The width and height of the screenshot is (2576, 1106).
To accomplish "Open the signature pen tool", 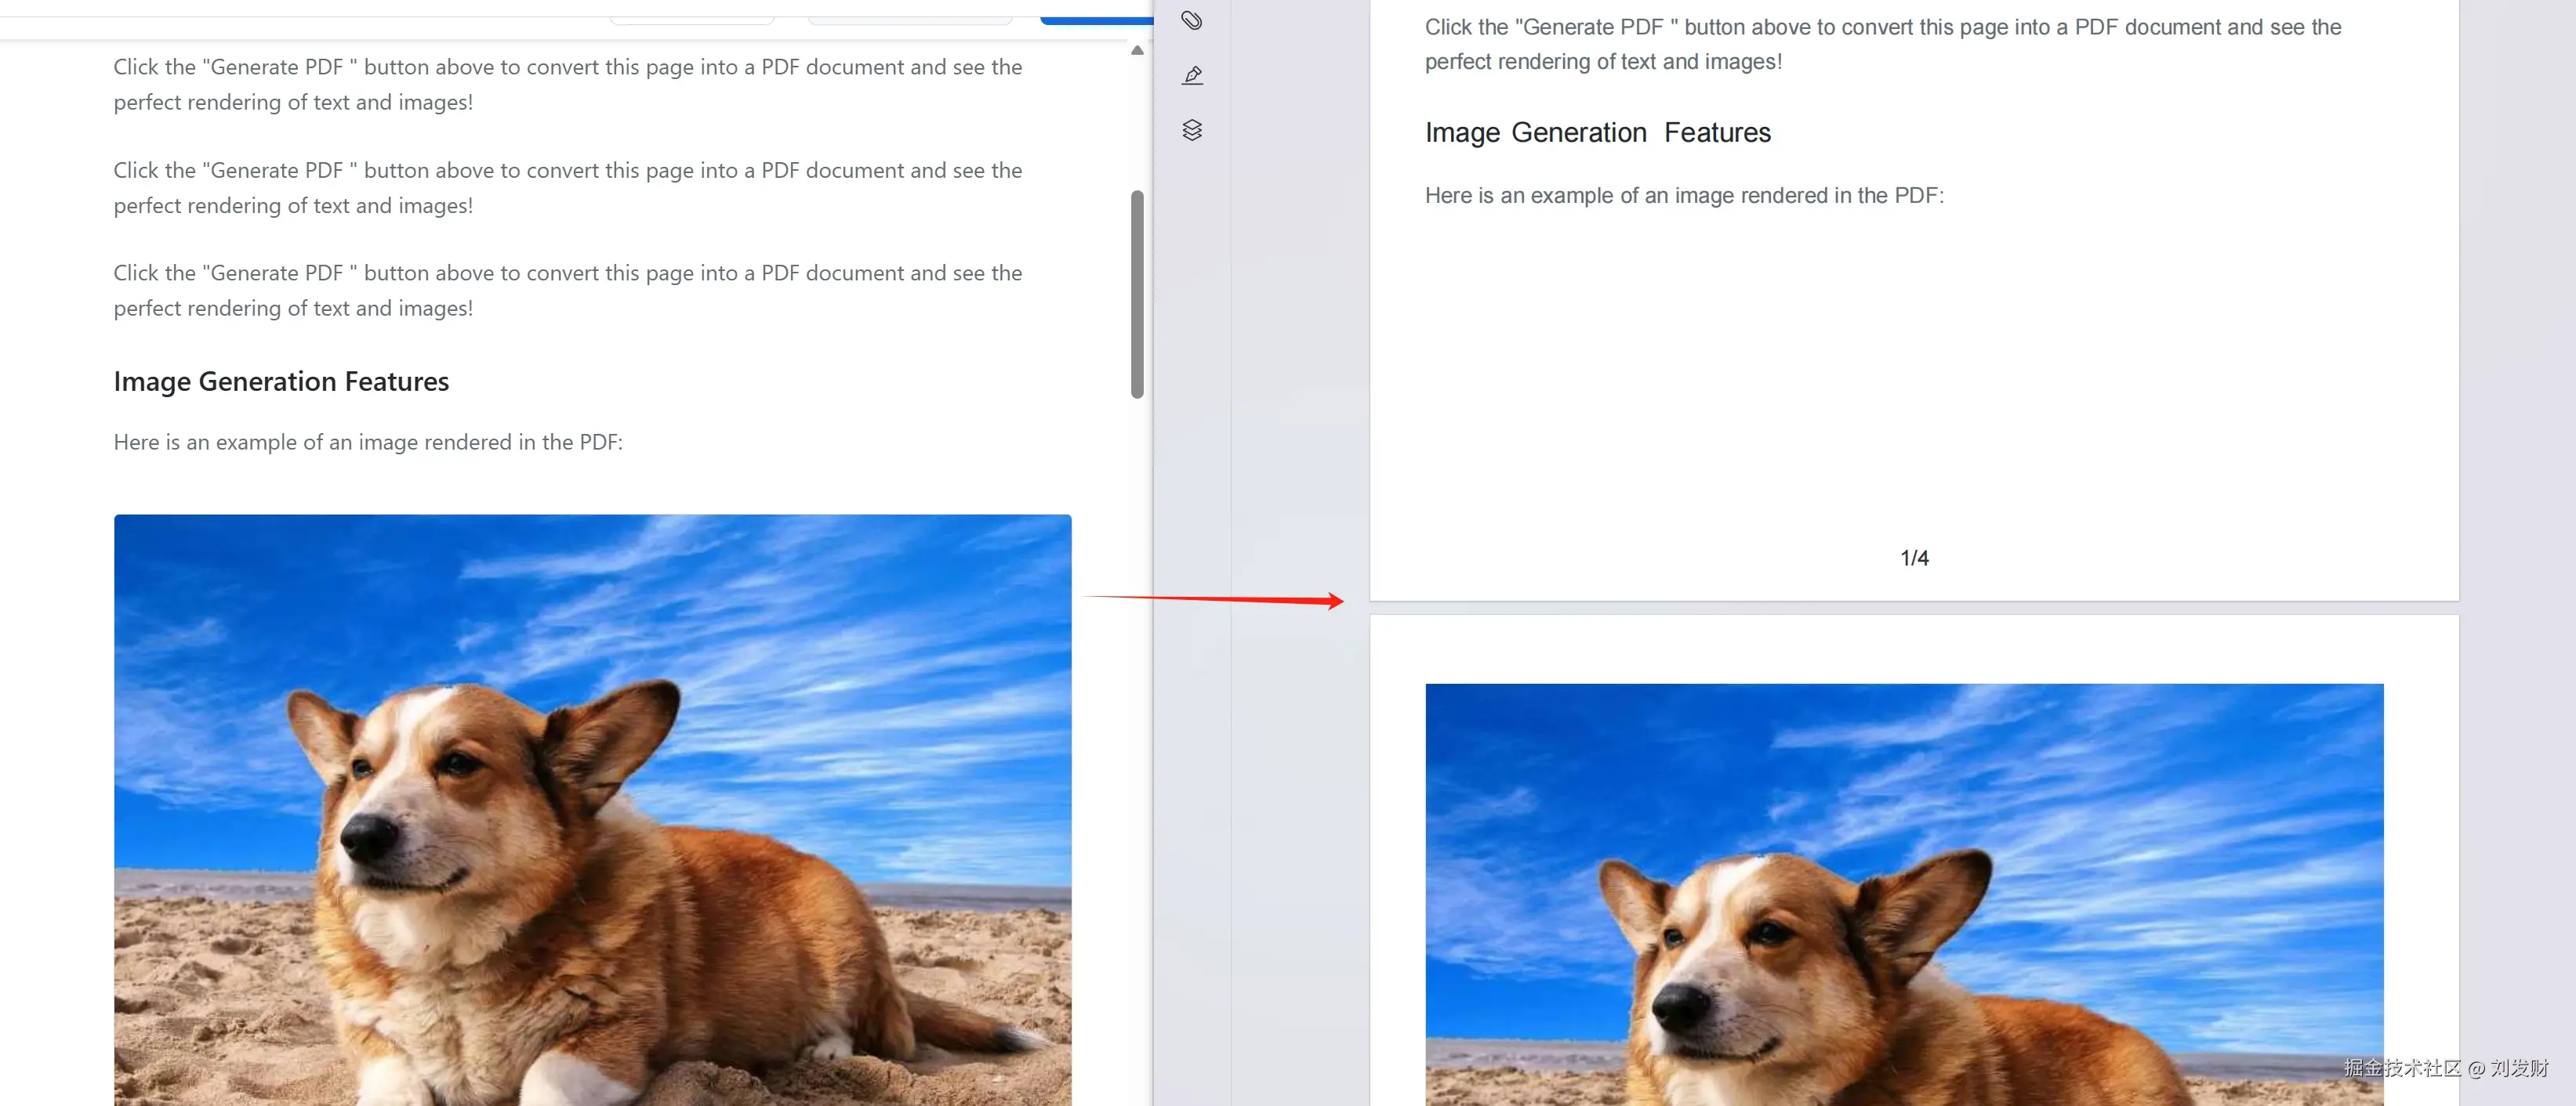I will (1192, 76).
